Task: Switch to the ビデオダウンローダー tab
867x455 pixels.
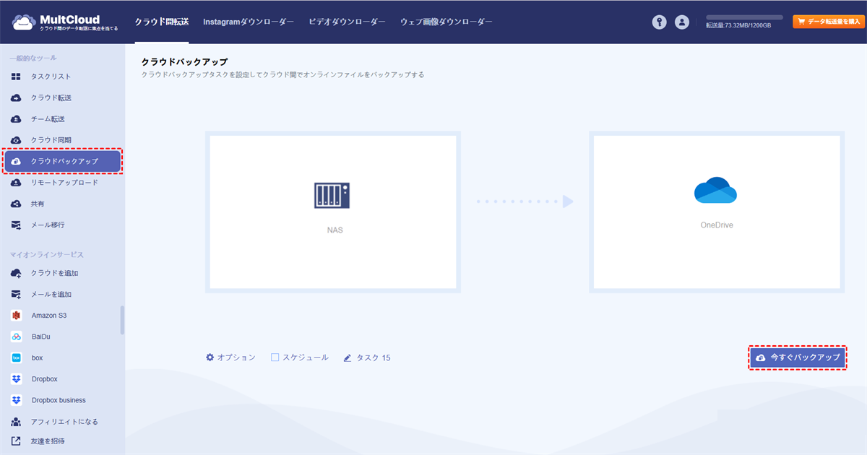Action: (347, 22)
